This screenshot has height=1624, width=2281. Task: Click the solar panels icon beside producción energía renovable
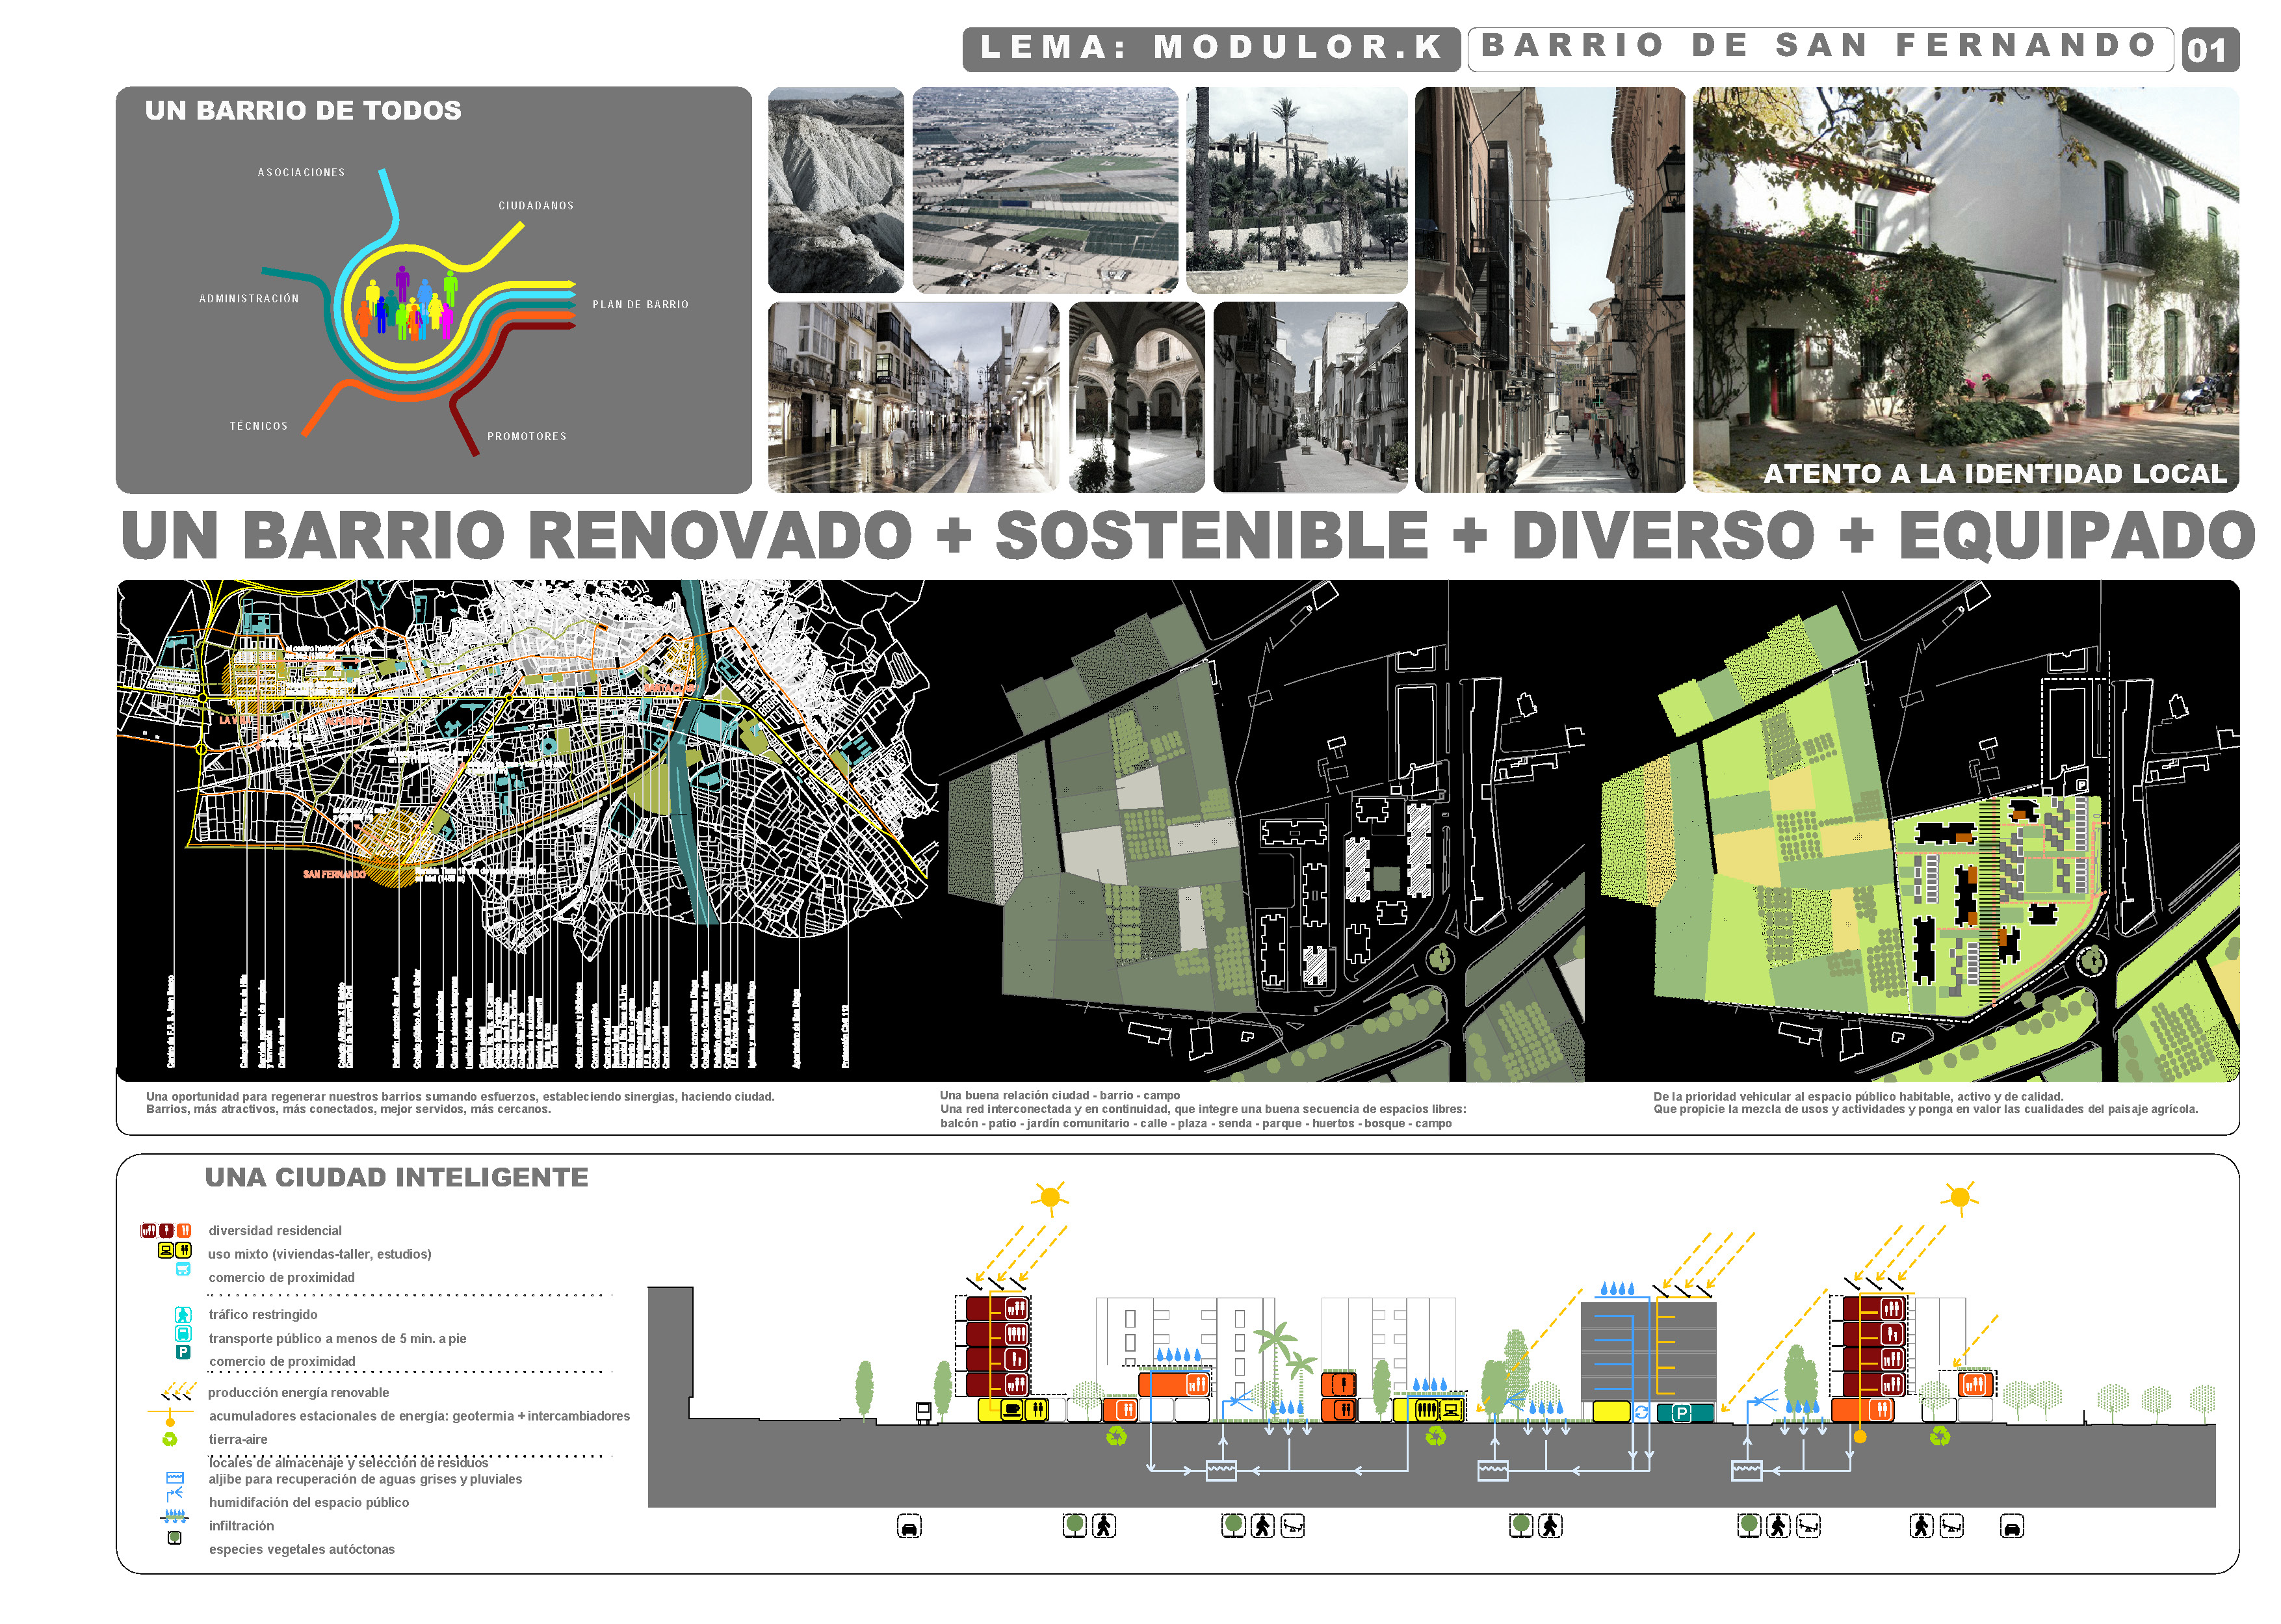pyautogui.click(x=178, y=1392)
